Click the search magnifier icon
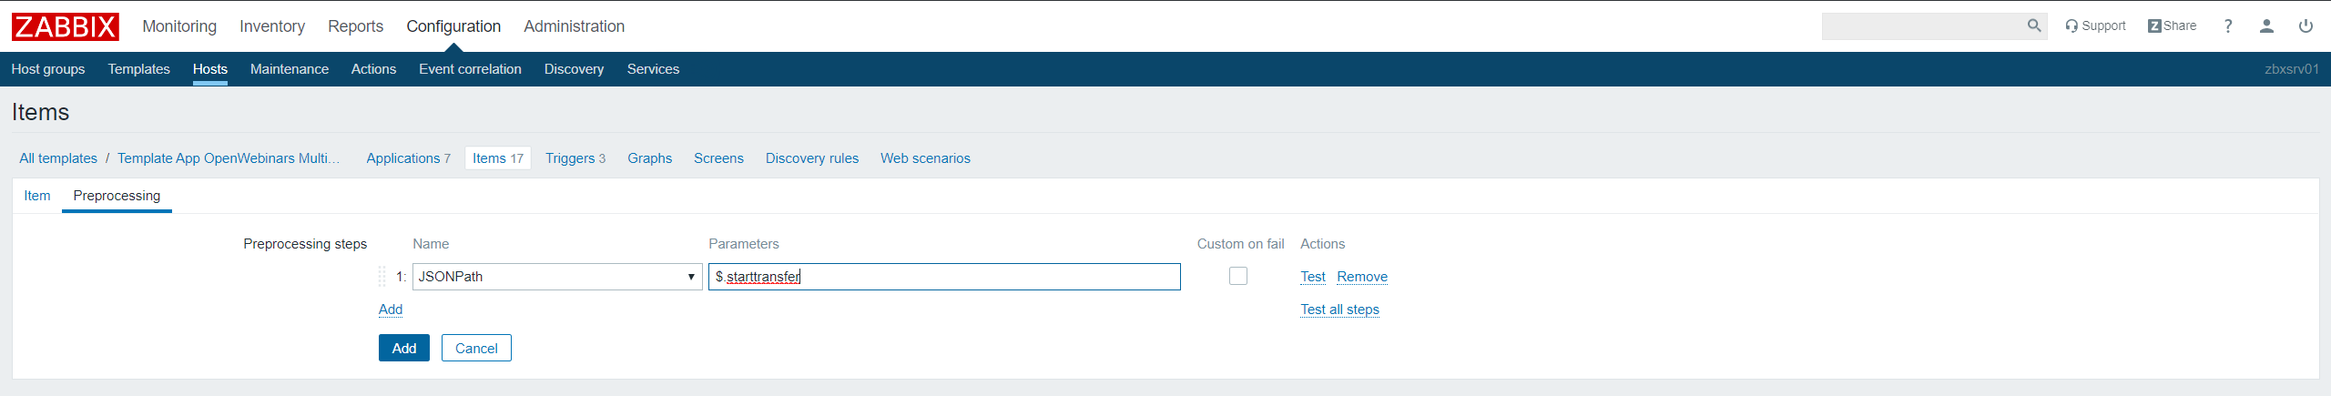Viewport: 2331px width, 396px height. pos(2033,26)
